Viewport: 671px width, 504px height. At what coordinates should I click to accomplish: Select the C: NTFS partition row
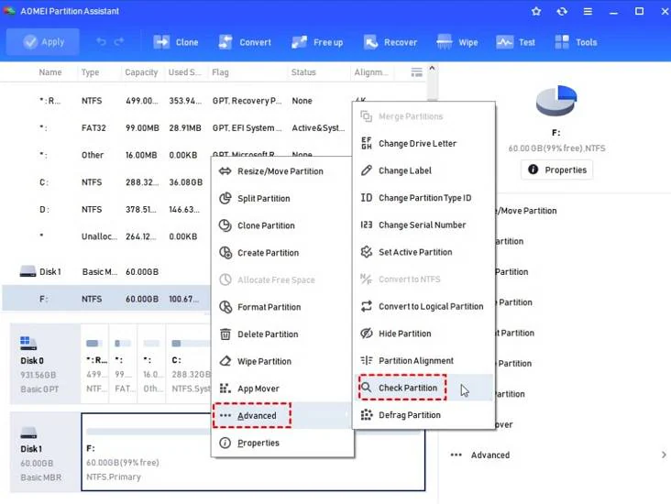click(105, 182)
